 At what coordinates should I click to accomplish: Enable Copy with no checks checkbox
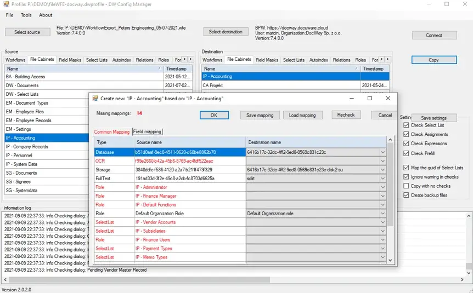coord(406,186)
